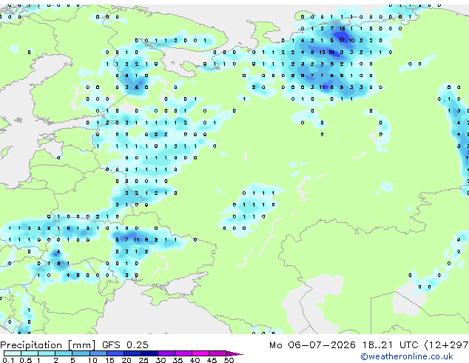Click the lightest 0.1–0.5 mm legend swatch
The height and width of the screenshot is (363, 469).
pos(13,353)
